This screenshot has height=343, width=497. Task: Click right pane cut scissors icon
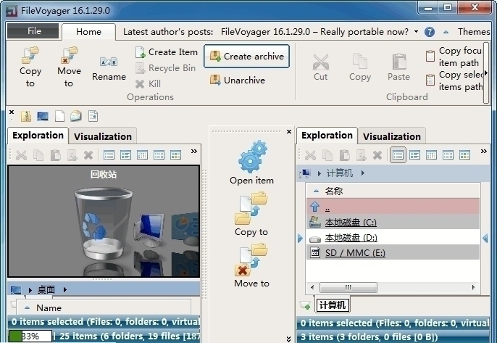(310, 155)
